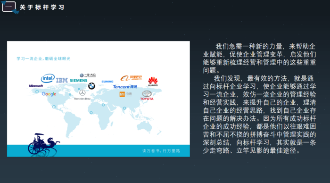330x183 pixels.
Task: Select the Microsoft logo
Action: [x=36, y=86]
